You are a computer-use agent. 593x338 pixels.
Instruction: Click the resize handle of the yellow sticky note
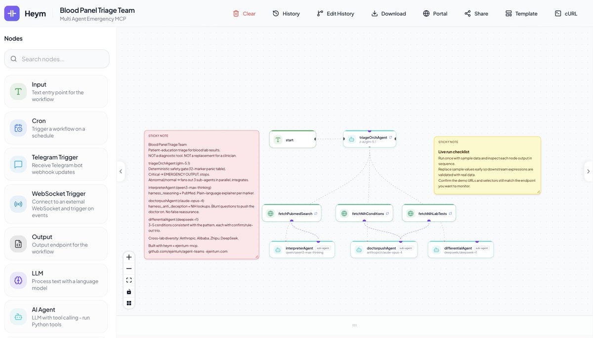click(x=539, y=191)
